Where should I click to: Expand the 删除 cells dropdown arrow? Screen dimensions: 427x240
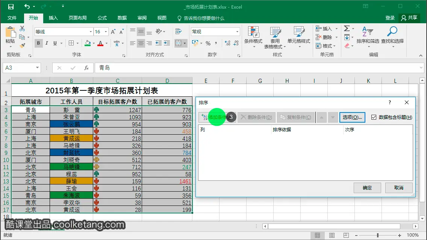click(x=336, y=37)
